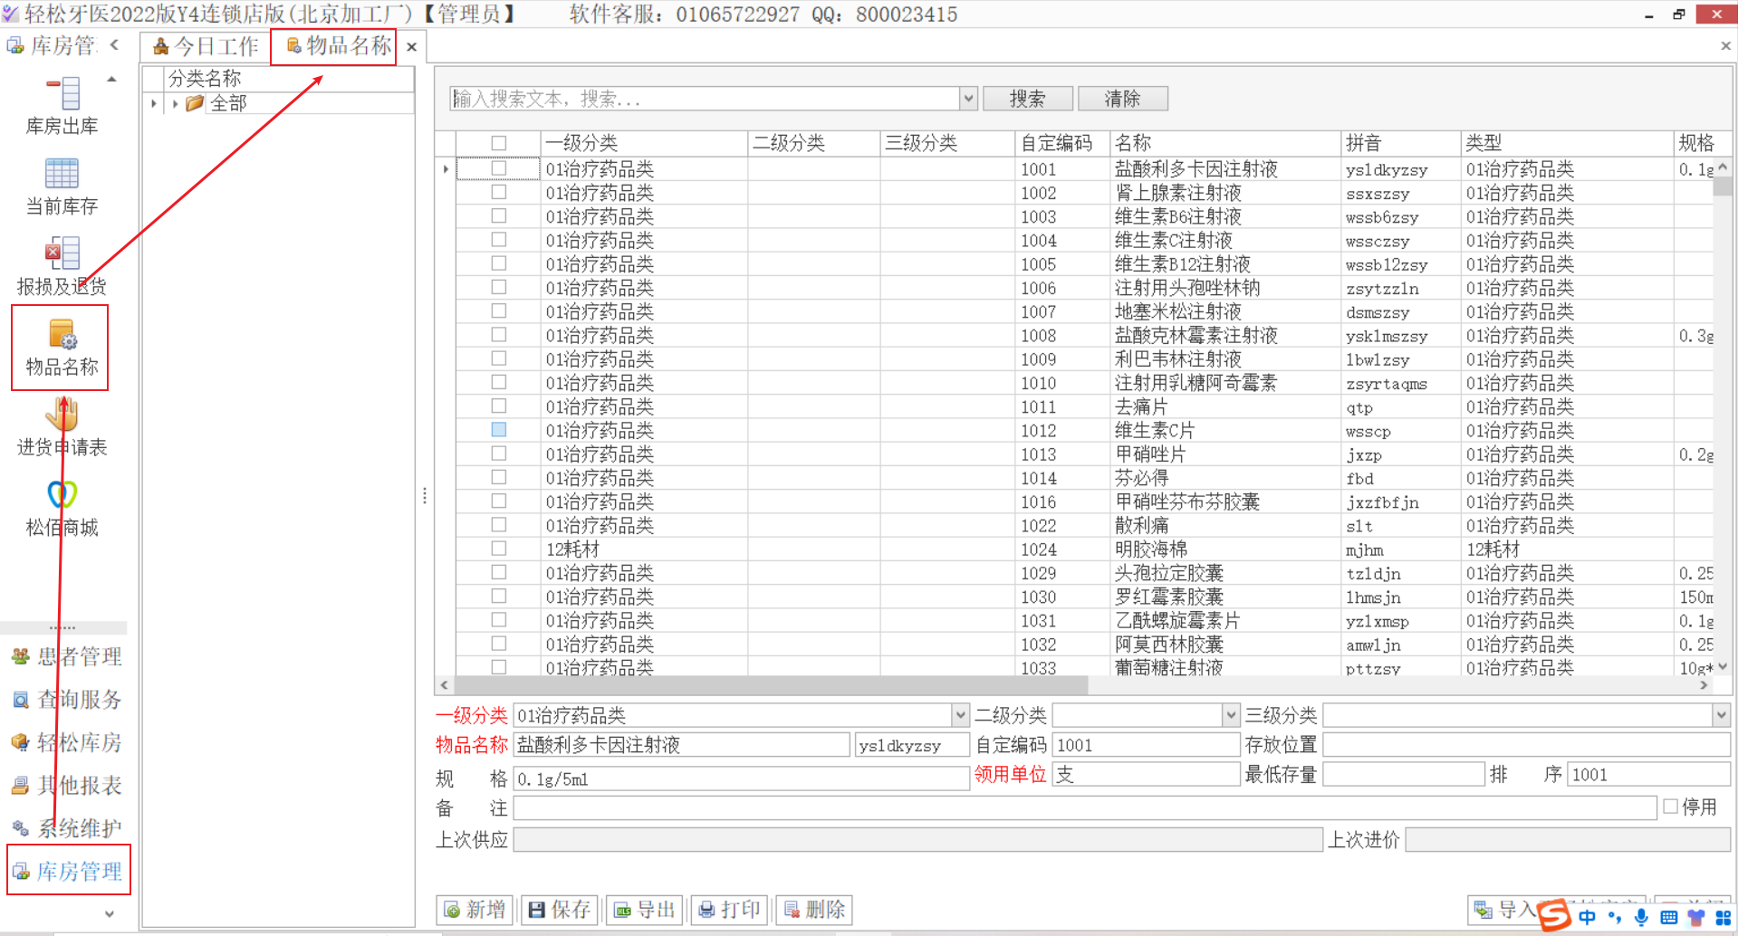
Task: Click the 存放位置 input field
Action: pyautogui.click(x=1526, y=745)
